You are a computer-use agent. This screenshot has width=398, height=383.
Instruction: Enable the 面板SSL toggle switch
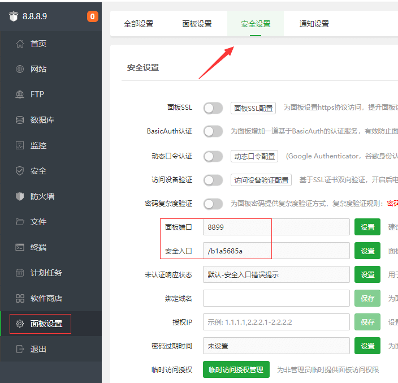click(x=213, y=108)
